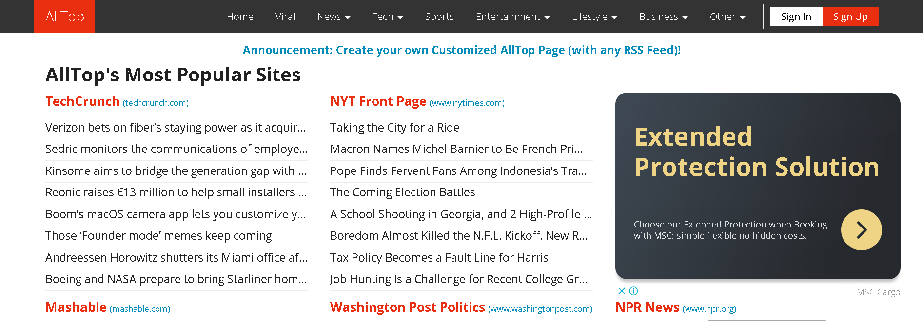Click the Extended Protection Solution ad
The height and width of the screenshot is (321, 923).
(x=757, y=186)
